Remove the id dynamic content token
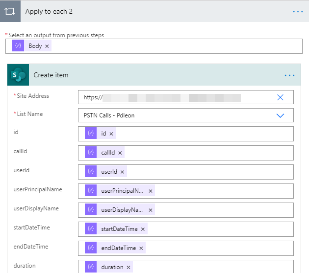Viewport: 309px width, 273px height. point(111,134)
